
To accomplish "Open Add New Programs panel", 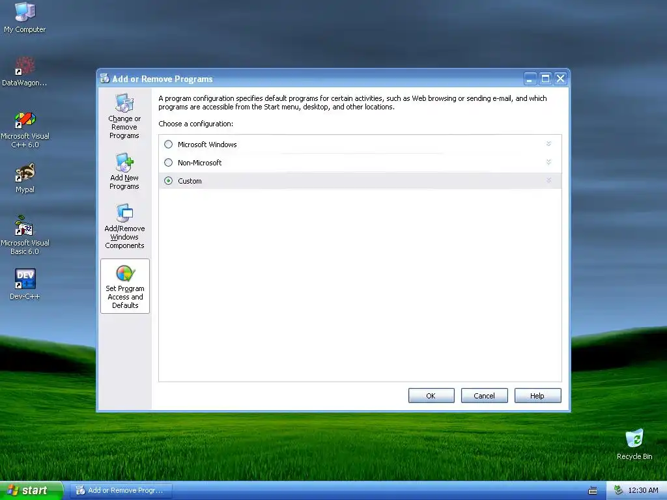I will pyautogui.click(x=124, y=171).
